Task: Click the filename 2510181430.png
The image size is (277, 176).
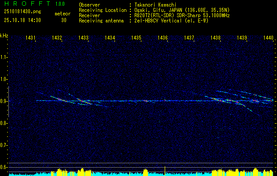Action: pyautogui.click(x=22, y=12)
